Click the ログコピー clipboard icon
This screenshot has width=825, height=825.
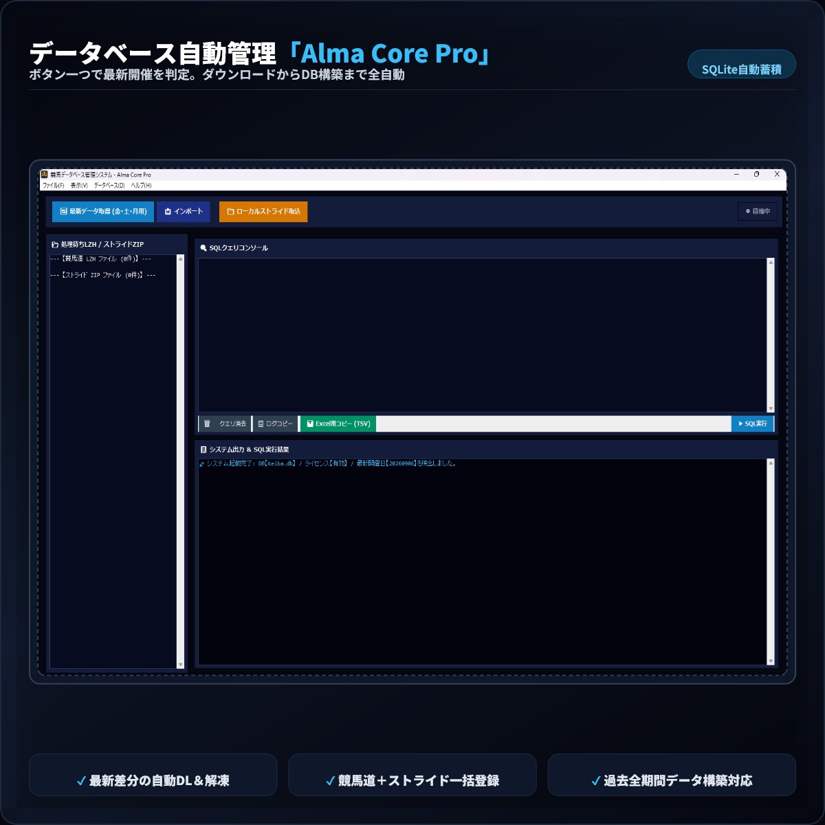click(261, 423)
